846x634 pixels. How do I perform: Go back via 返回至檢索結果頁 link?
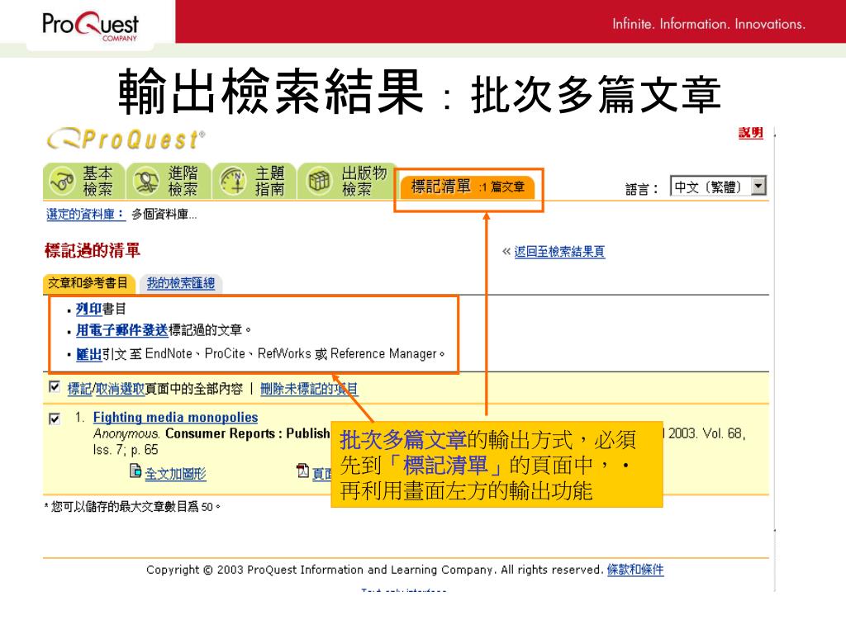pyautogui.click(x=559, y=252)
